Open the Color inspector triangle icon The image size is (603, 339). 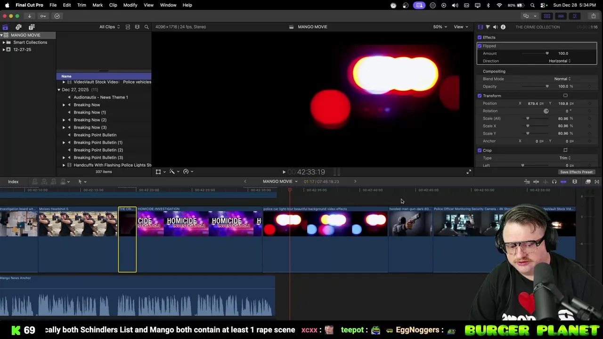(488, 27)
